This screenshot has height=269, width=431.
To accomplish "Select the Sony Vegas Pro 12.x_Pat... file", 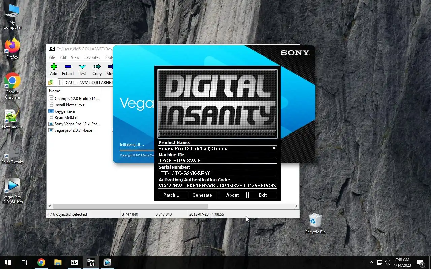I will tap(74, 124).
